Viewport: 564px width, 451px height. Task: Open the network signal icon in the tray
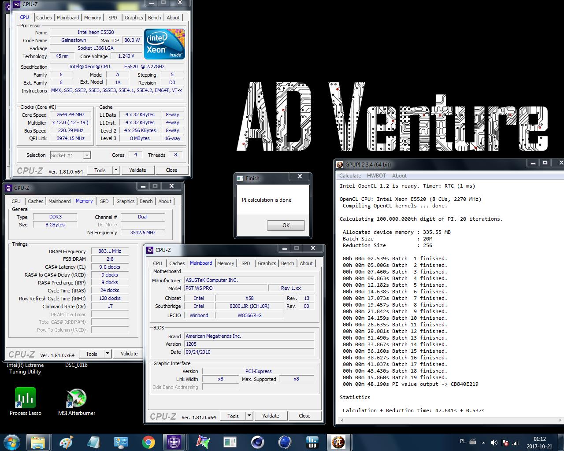point(516,442)
